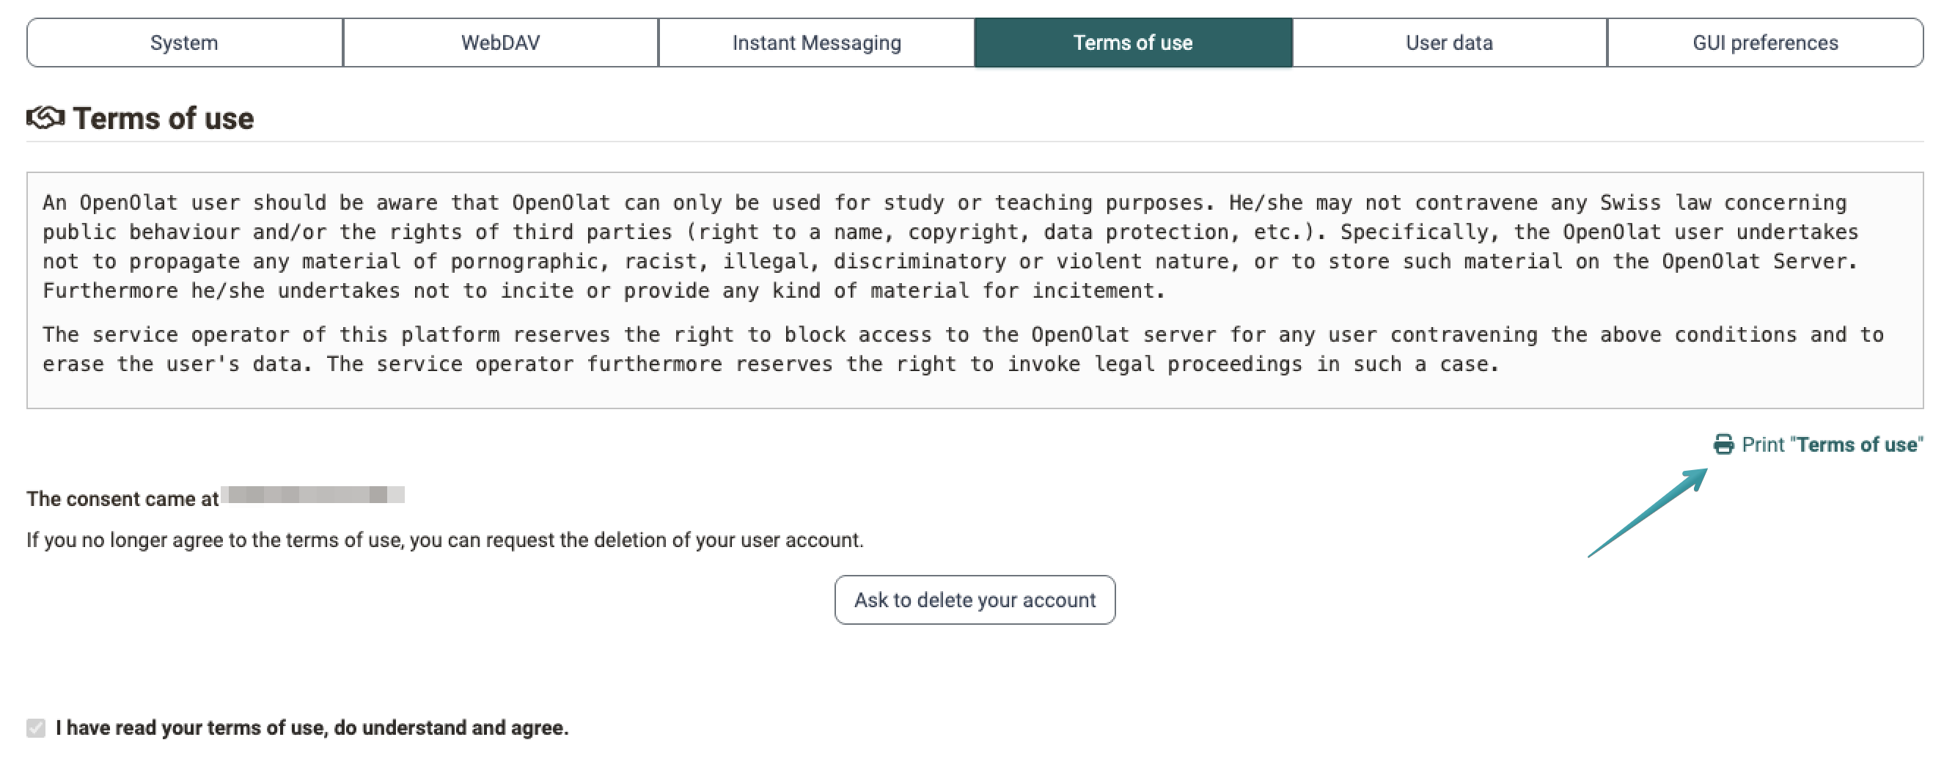Click the handshake icon next to heading
This screenshot has height=770, width=1955.
pyautogui.click(x=45, y=117)
